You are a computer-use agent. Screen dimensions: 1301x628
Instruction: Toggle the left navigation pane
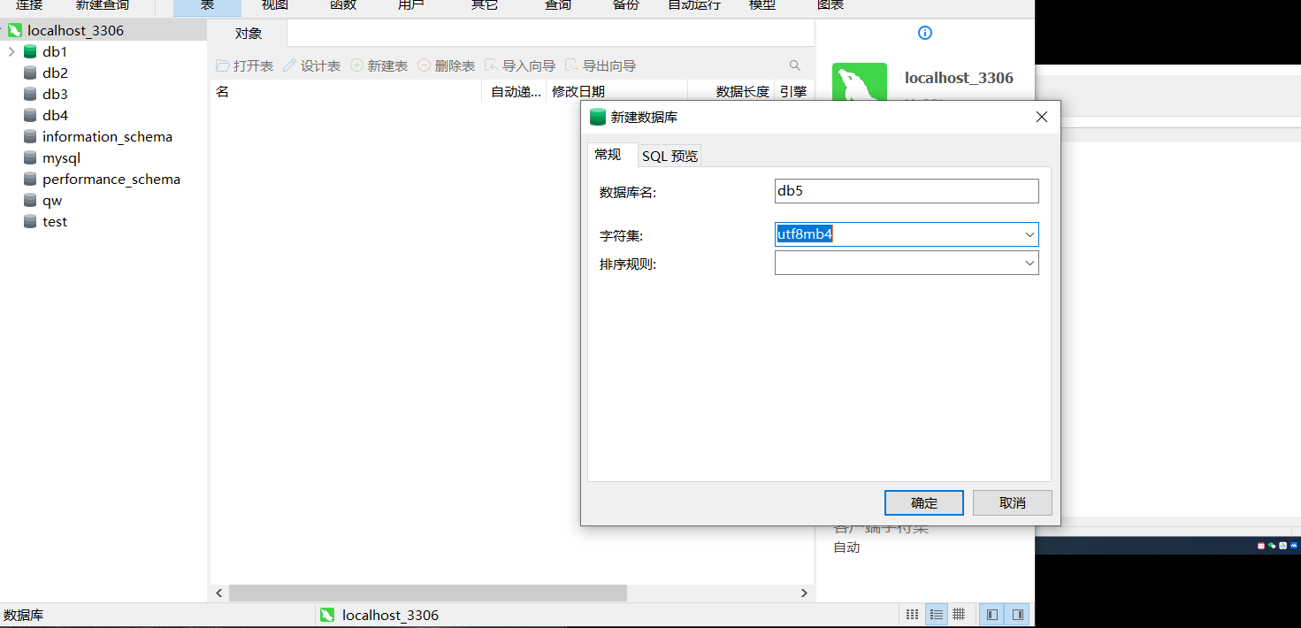(x=992, y=614)
